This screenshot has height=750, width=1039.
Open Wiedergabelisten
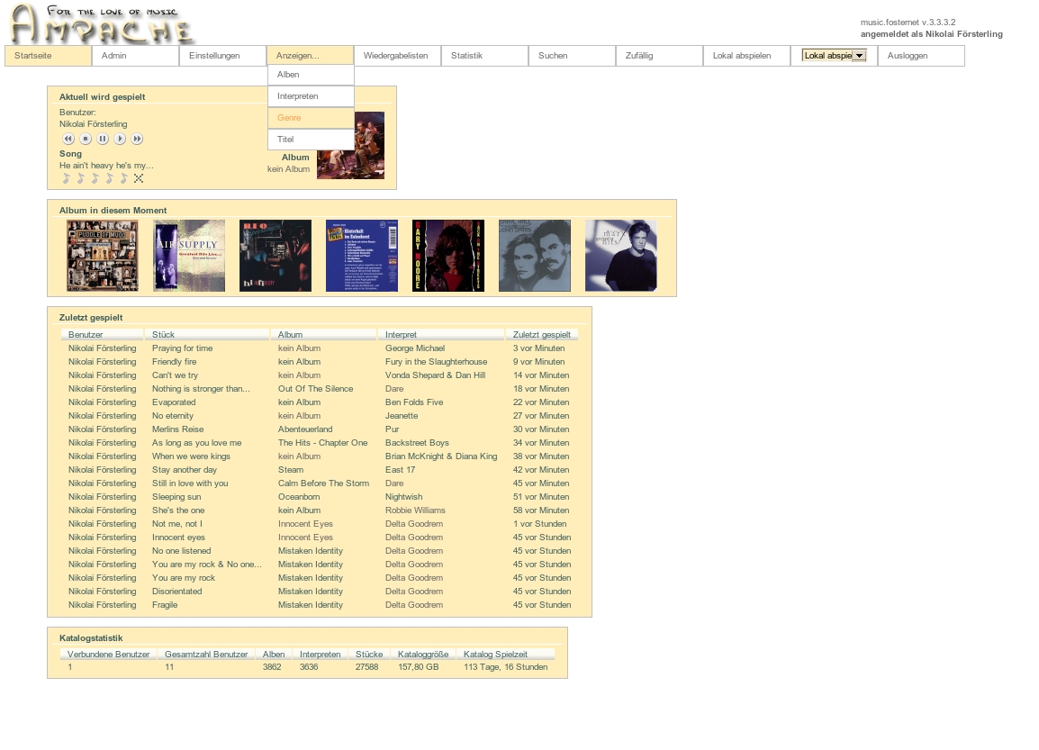pos(398,56)
